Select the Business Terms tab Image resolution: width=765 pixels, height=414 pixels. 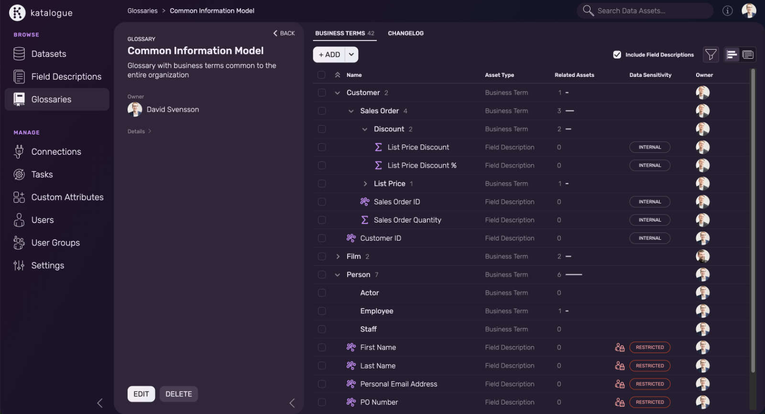click(344, 33)
